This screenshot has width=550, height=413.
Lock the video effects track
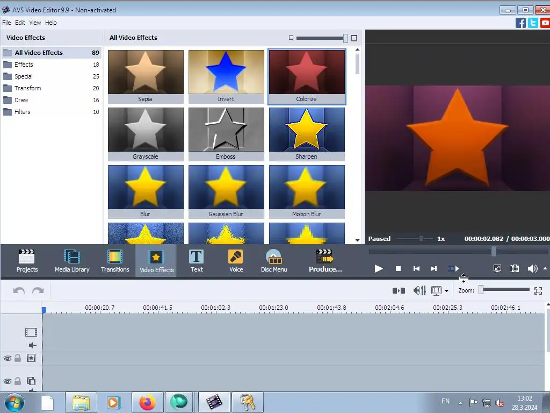18,358
